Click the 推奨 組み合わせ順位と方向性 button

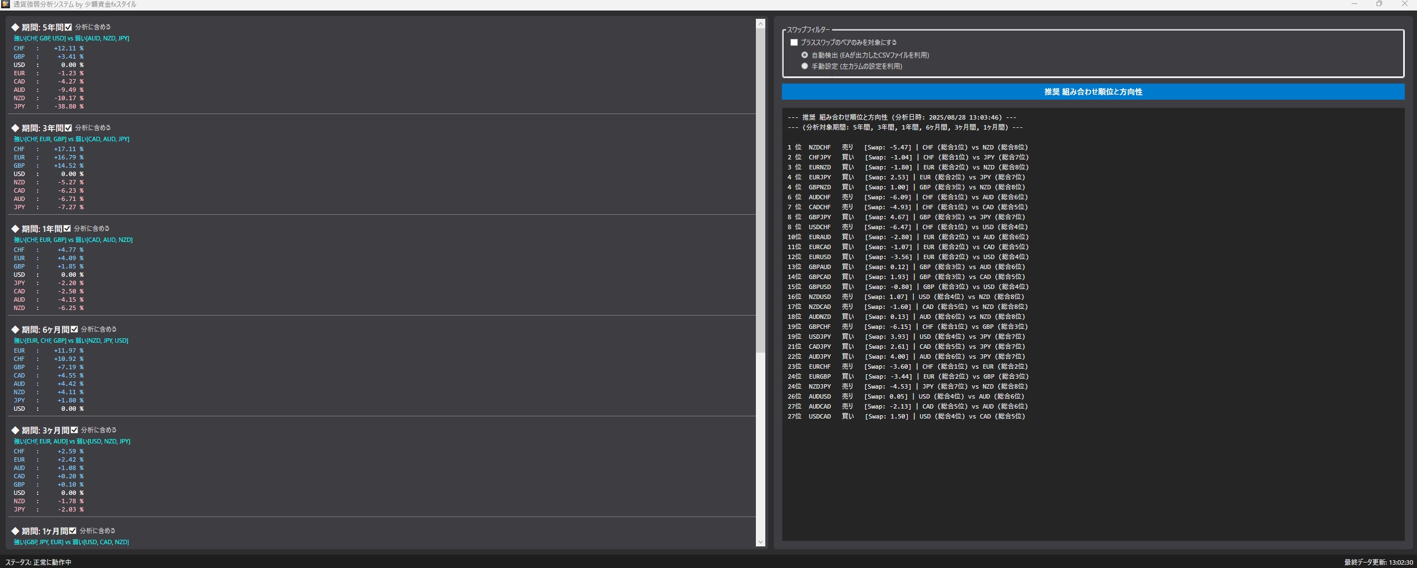pyautogui.click(x=1093, y=92)
